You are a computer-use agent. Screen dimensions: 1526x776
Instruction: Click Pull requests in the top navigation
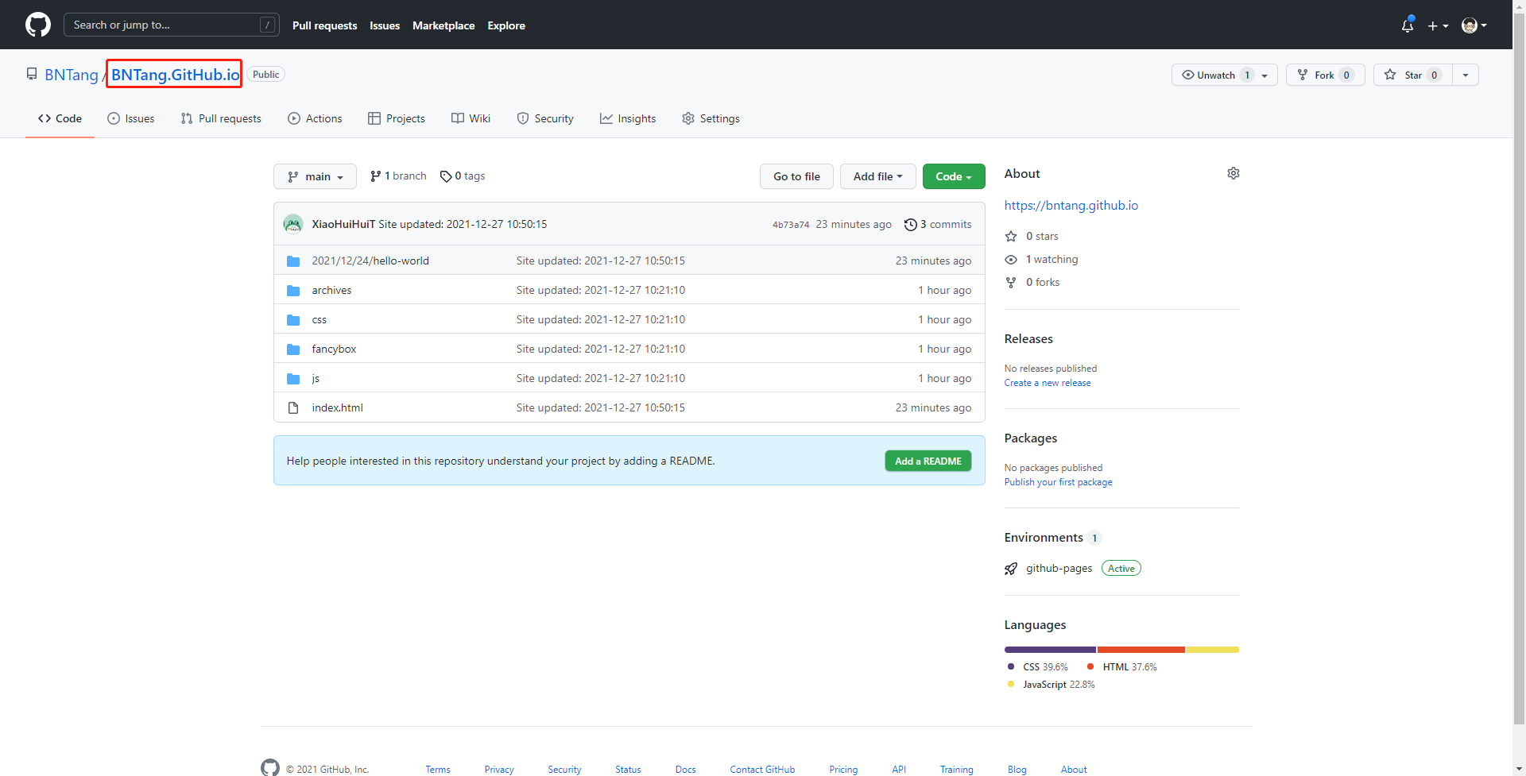point(324,25)
